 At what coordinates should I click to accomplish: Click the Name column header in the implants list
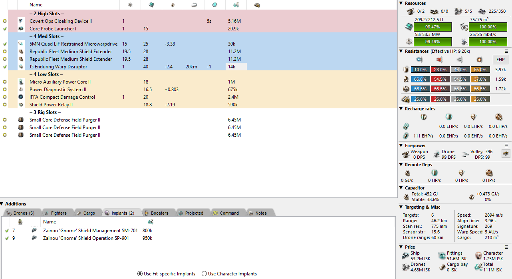(50, 222)
